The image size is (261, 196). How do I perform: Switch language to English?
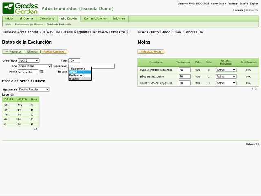coord(254,4)
